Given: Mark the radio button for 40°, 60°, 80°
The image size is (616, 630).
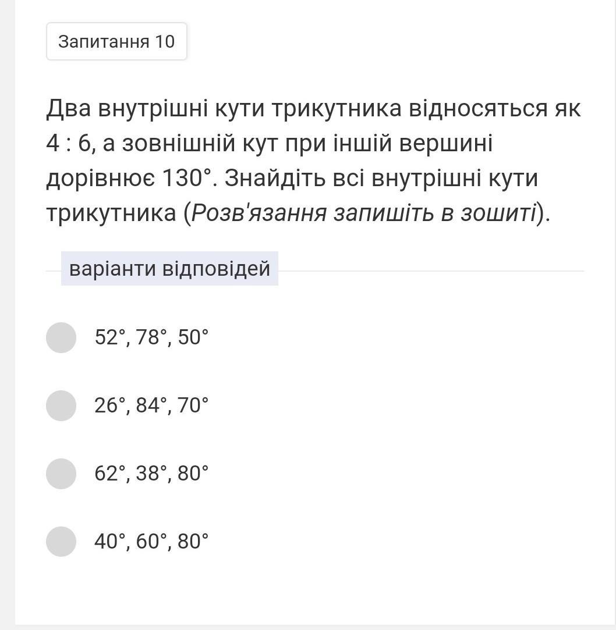Looking at the screenshot, I should pos(61,542).
